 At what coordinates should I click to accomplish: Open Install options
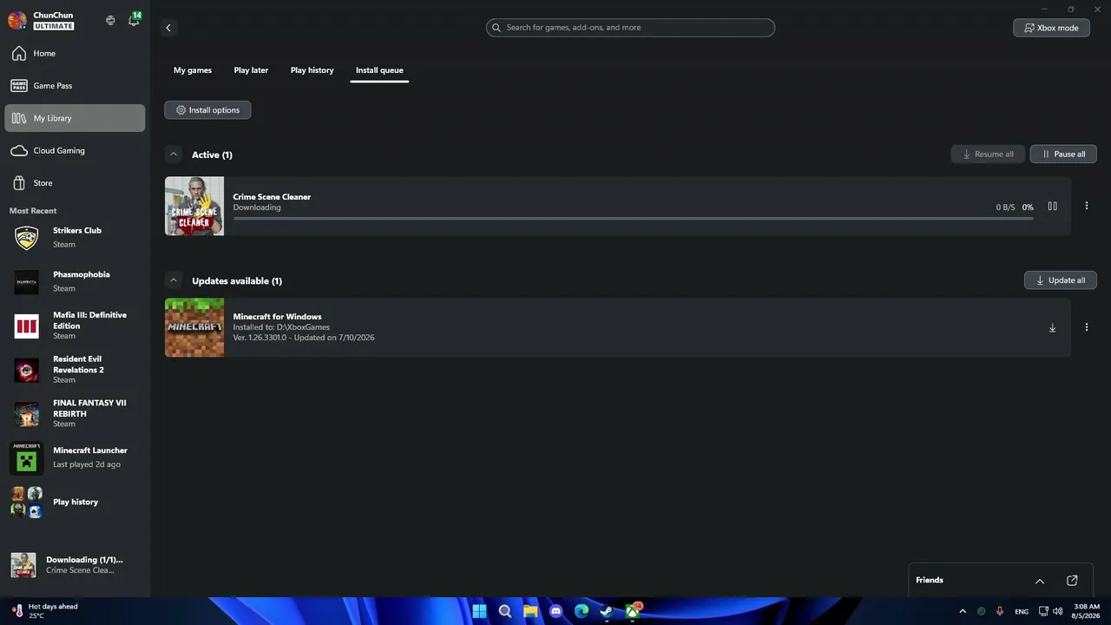click(x=207, y=110)
